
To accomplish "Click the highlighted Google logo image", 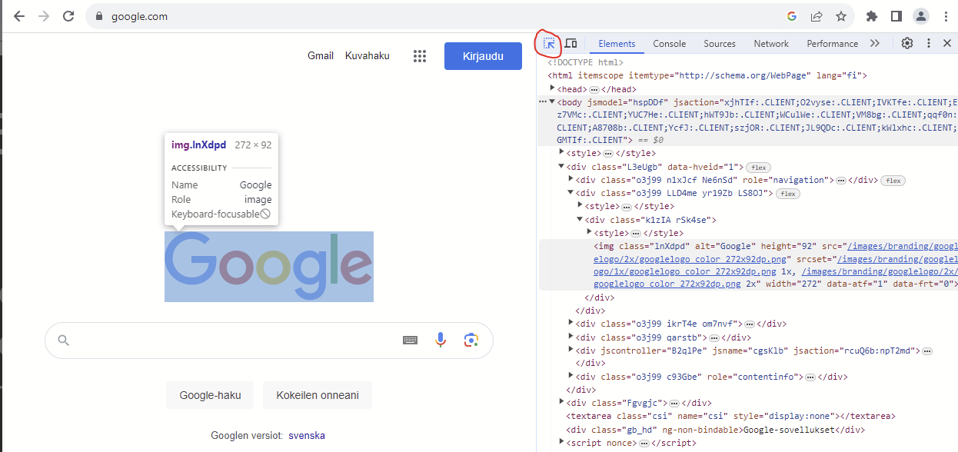I will [x=269, y=267].
